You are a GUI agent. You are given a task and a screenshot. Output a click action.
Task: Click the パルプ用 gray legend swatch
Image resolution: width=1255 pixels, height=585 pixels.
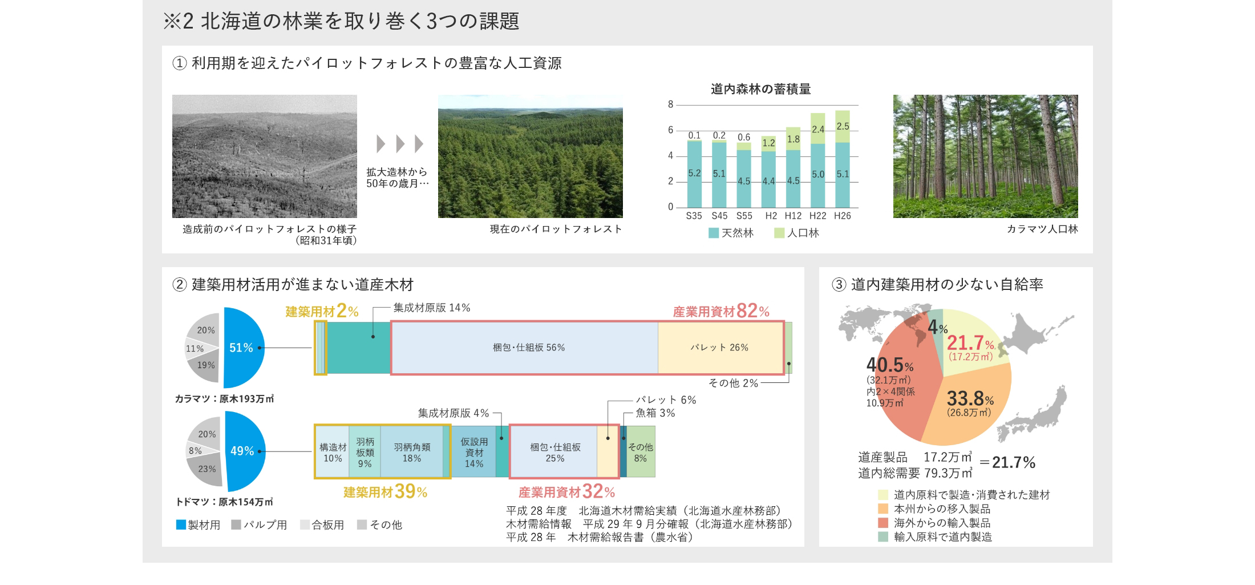click(236, 525)
